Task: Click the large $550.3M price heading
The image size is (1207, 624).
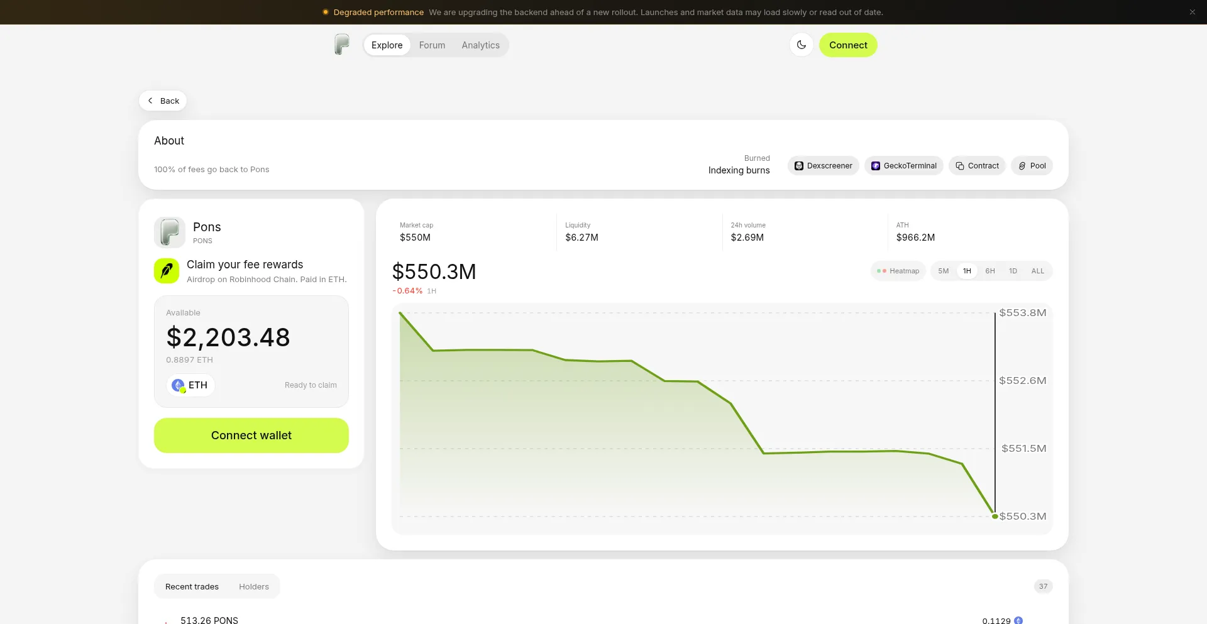Action: pos(434,272)
